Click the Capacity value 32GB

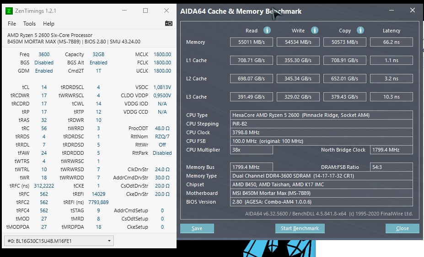(98, 54)
